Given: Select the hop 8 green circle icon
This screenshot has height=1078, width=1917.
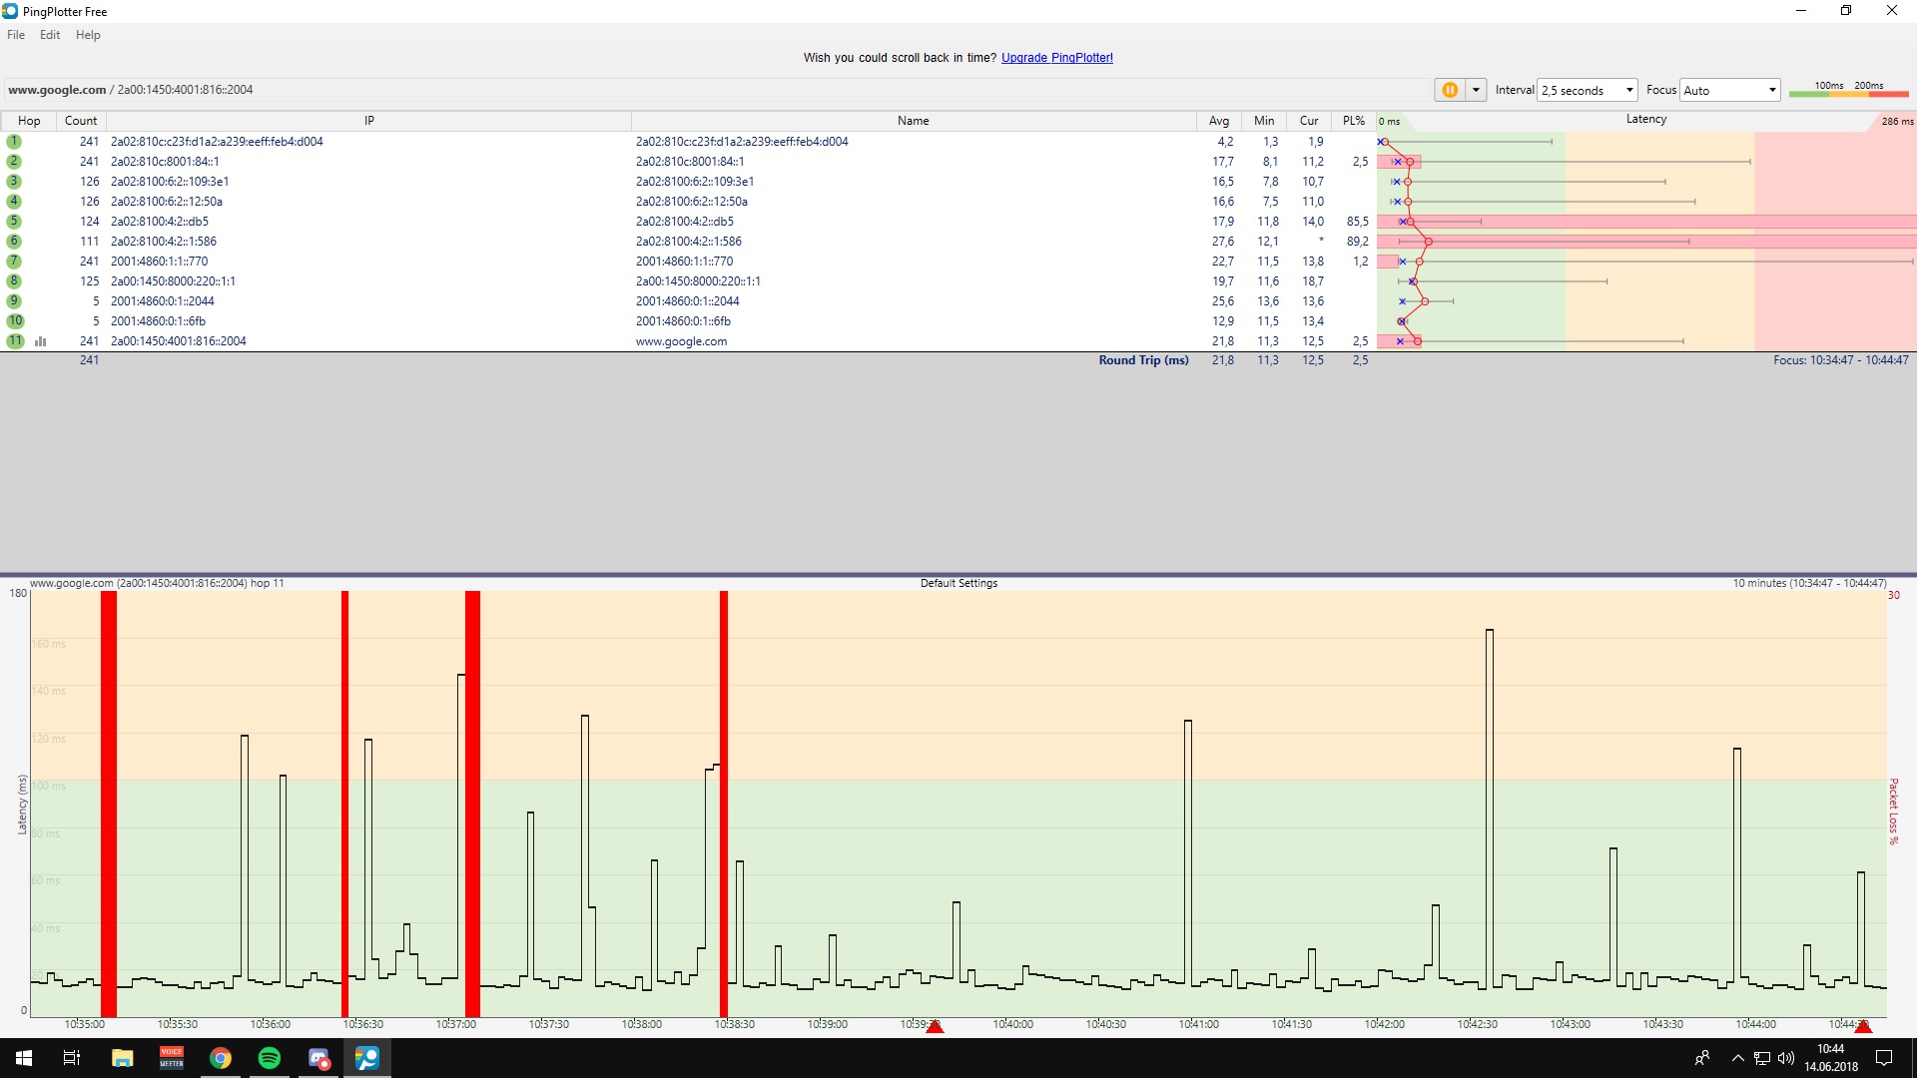Looking at the screenshot, I should coord(14,281).
